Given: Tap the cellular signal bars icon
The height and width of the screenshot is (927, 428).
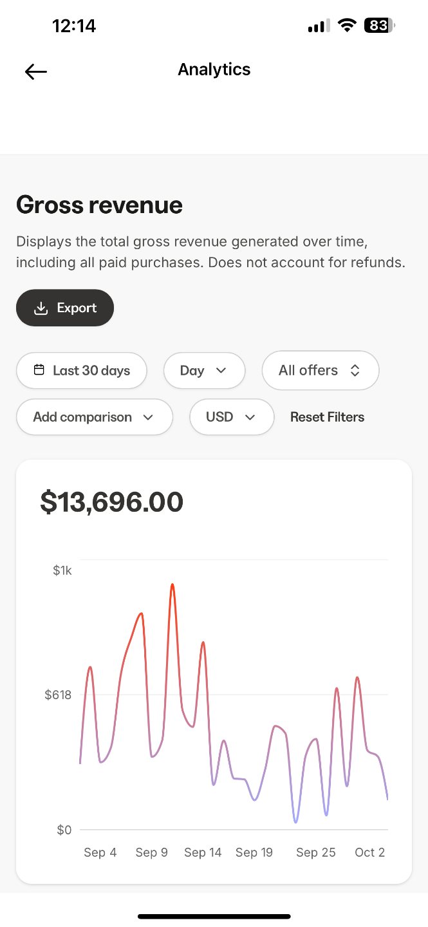Looking at the screenshot, I should coord(318,26).
